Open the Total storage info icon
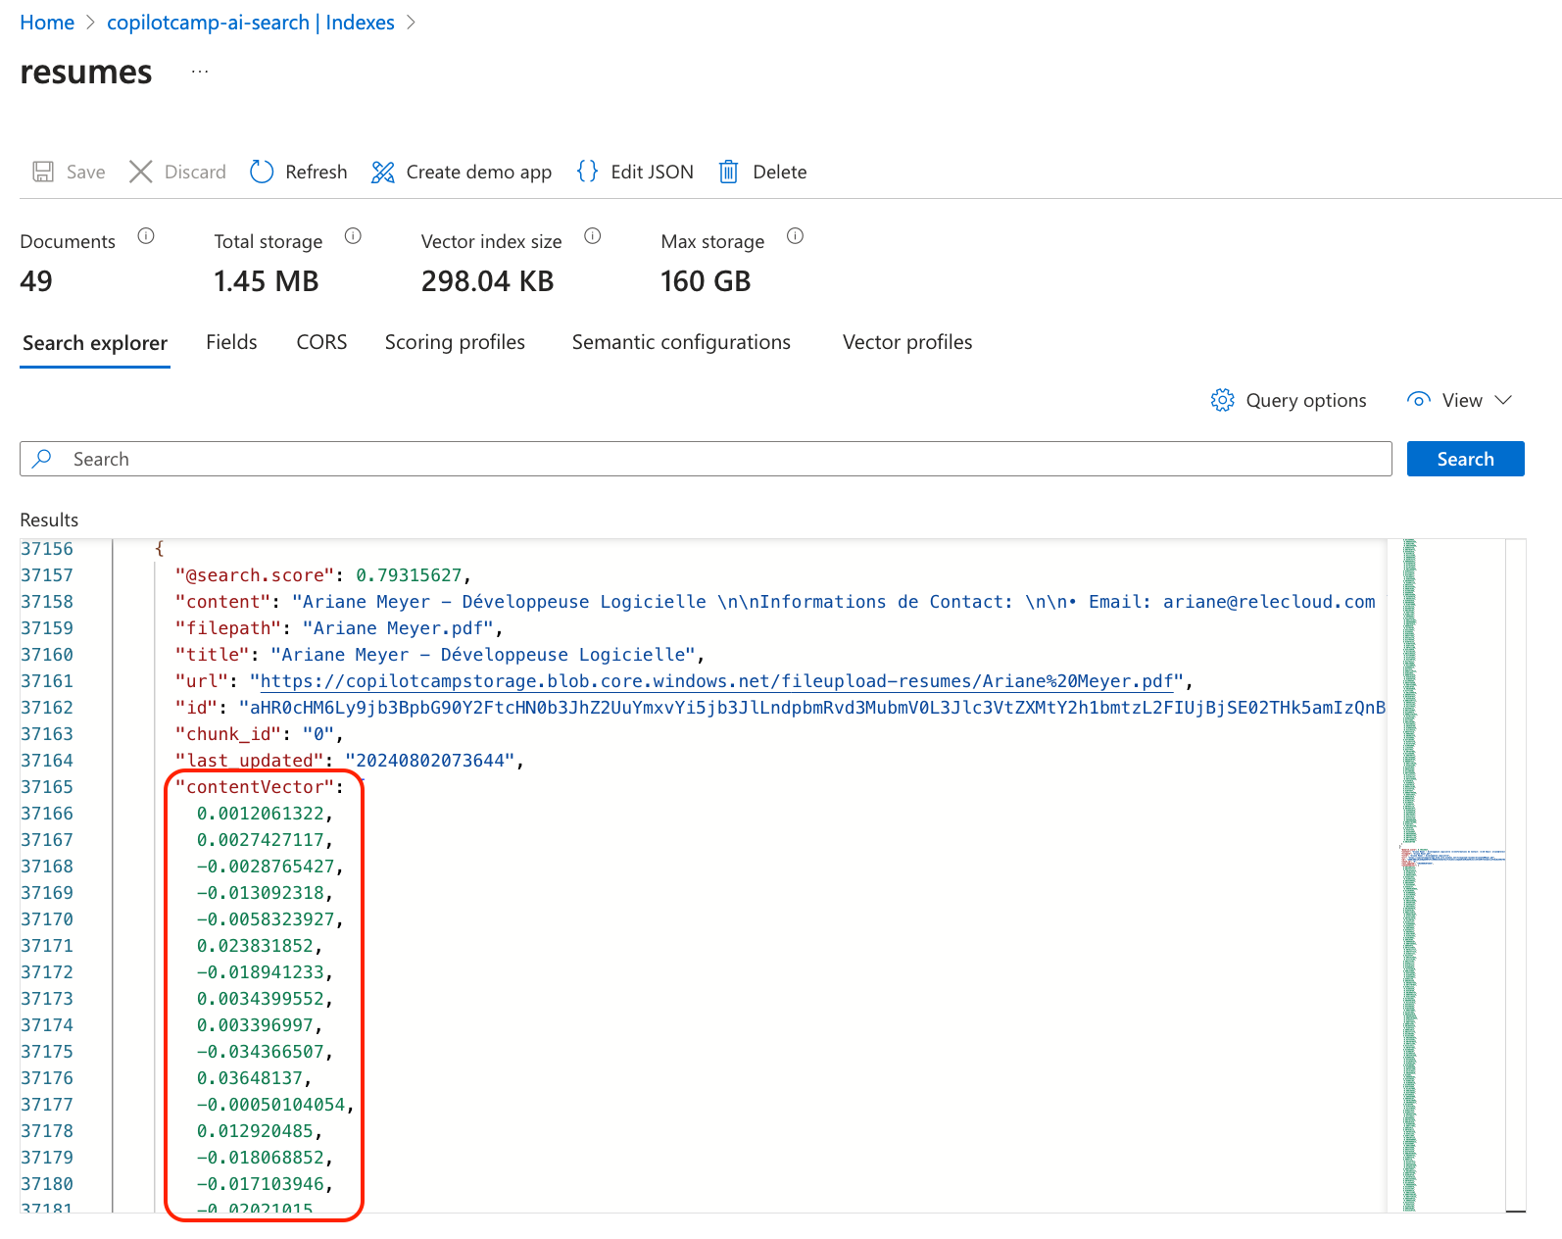 pyautogui.click(x=354, y=236)
